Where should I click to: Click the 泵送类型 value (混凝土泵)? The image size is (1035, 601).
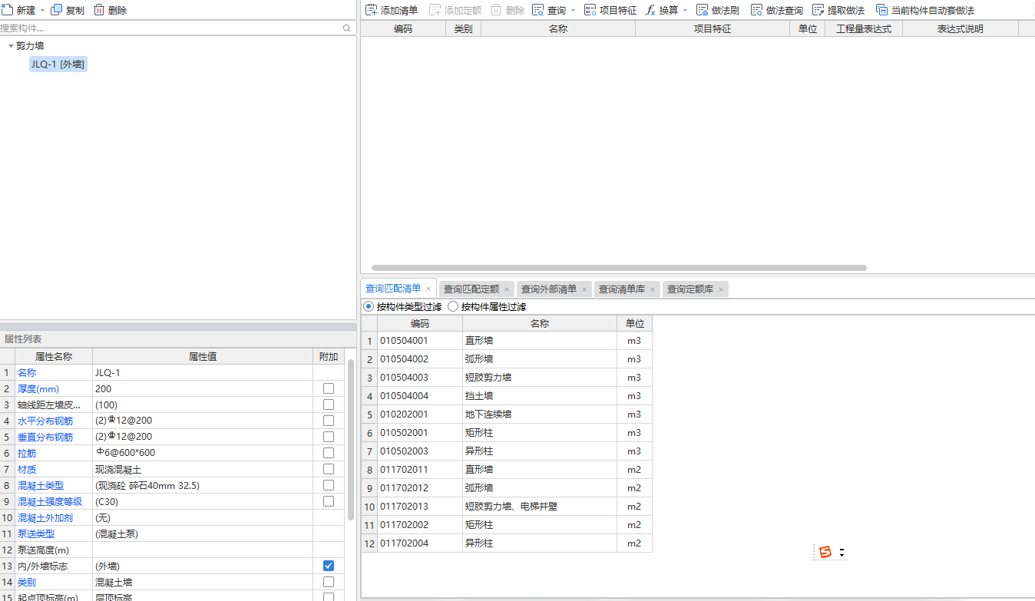(203, 533)
